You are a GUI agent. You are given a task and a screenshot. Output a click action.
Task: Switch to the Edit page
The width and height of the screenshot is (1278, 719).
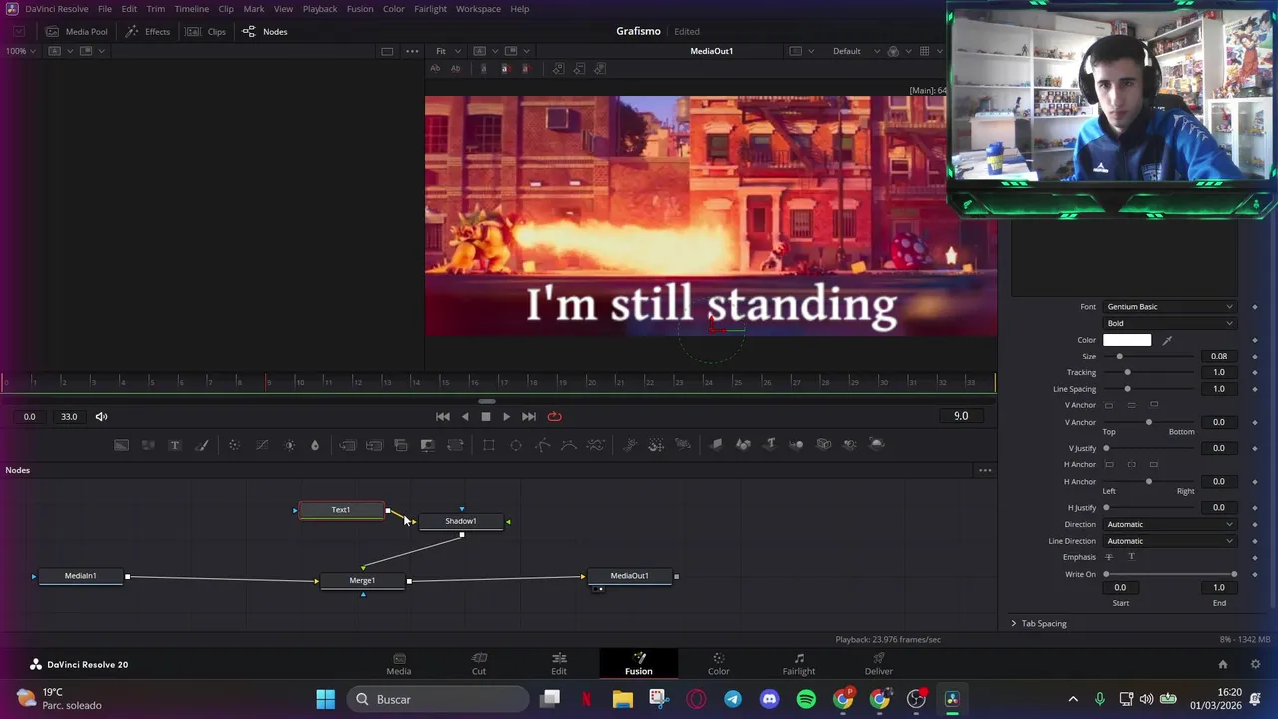[x=559, y=664]
